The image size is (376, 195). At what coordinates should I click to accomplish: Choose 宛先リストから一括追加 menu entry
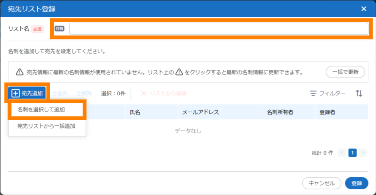(47, 126)
